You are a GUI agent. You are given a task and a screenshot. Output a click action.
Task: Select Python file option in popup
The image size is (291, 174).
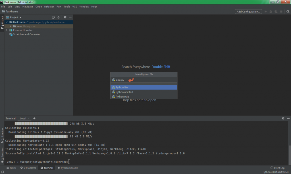tap(144, 87)
